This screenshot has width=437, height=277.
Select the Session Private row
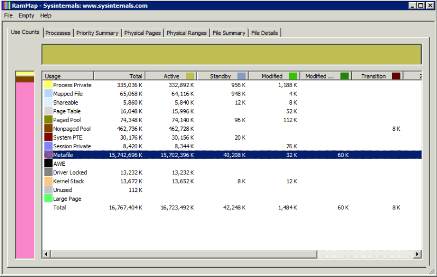pyautogui.click(x=232, y=146)
